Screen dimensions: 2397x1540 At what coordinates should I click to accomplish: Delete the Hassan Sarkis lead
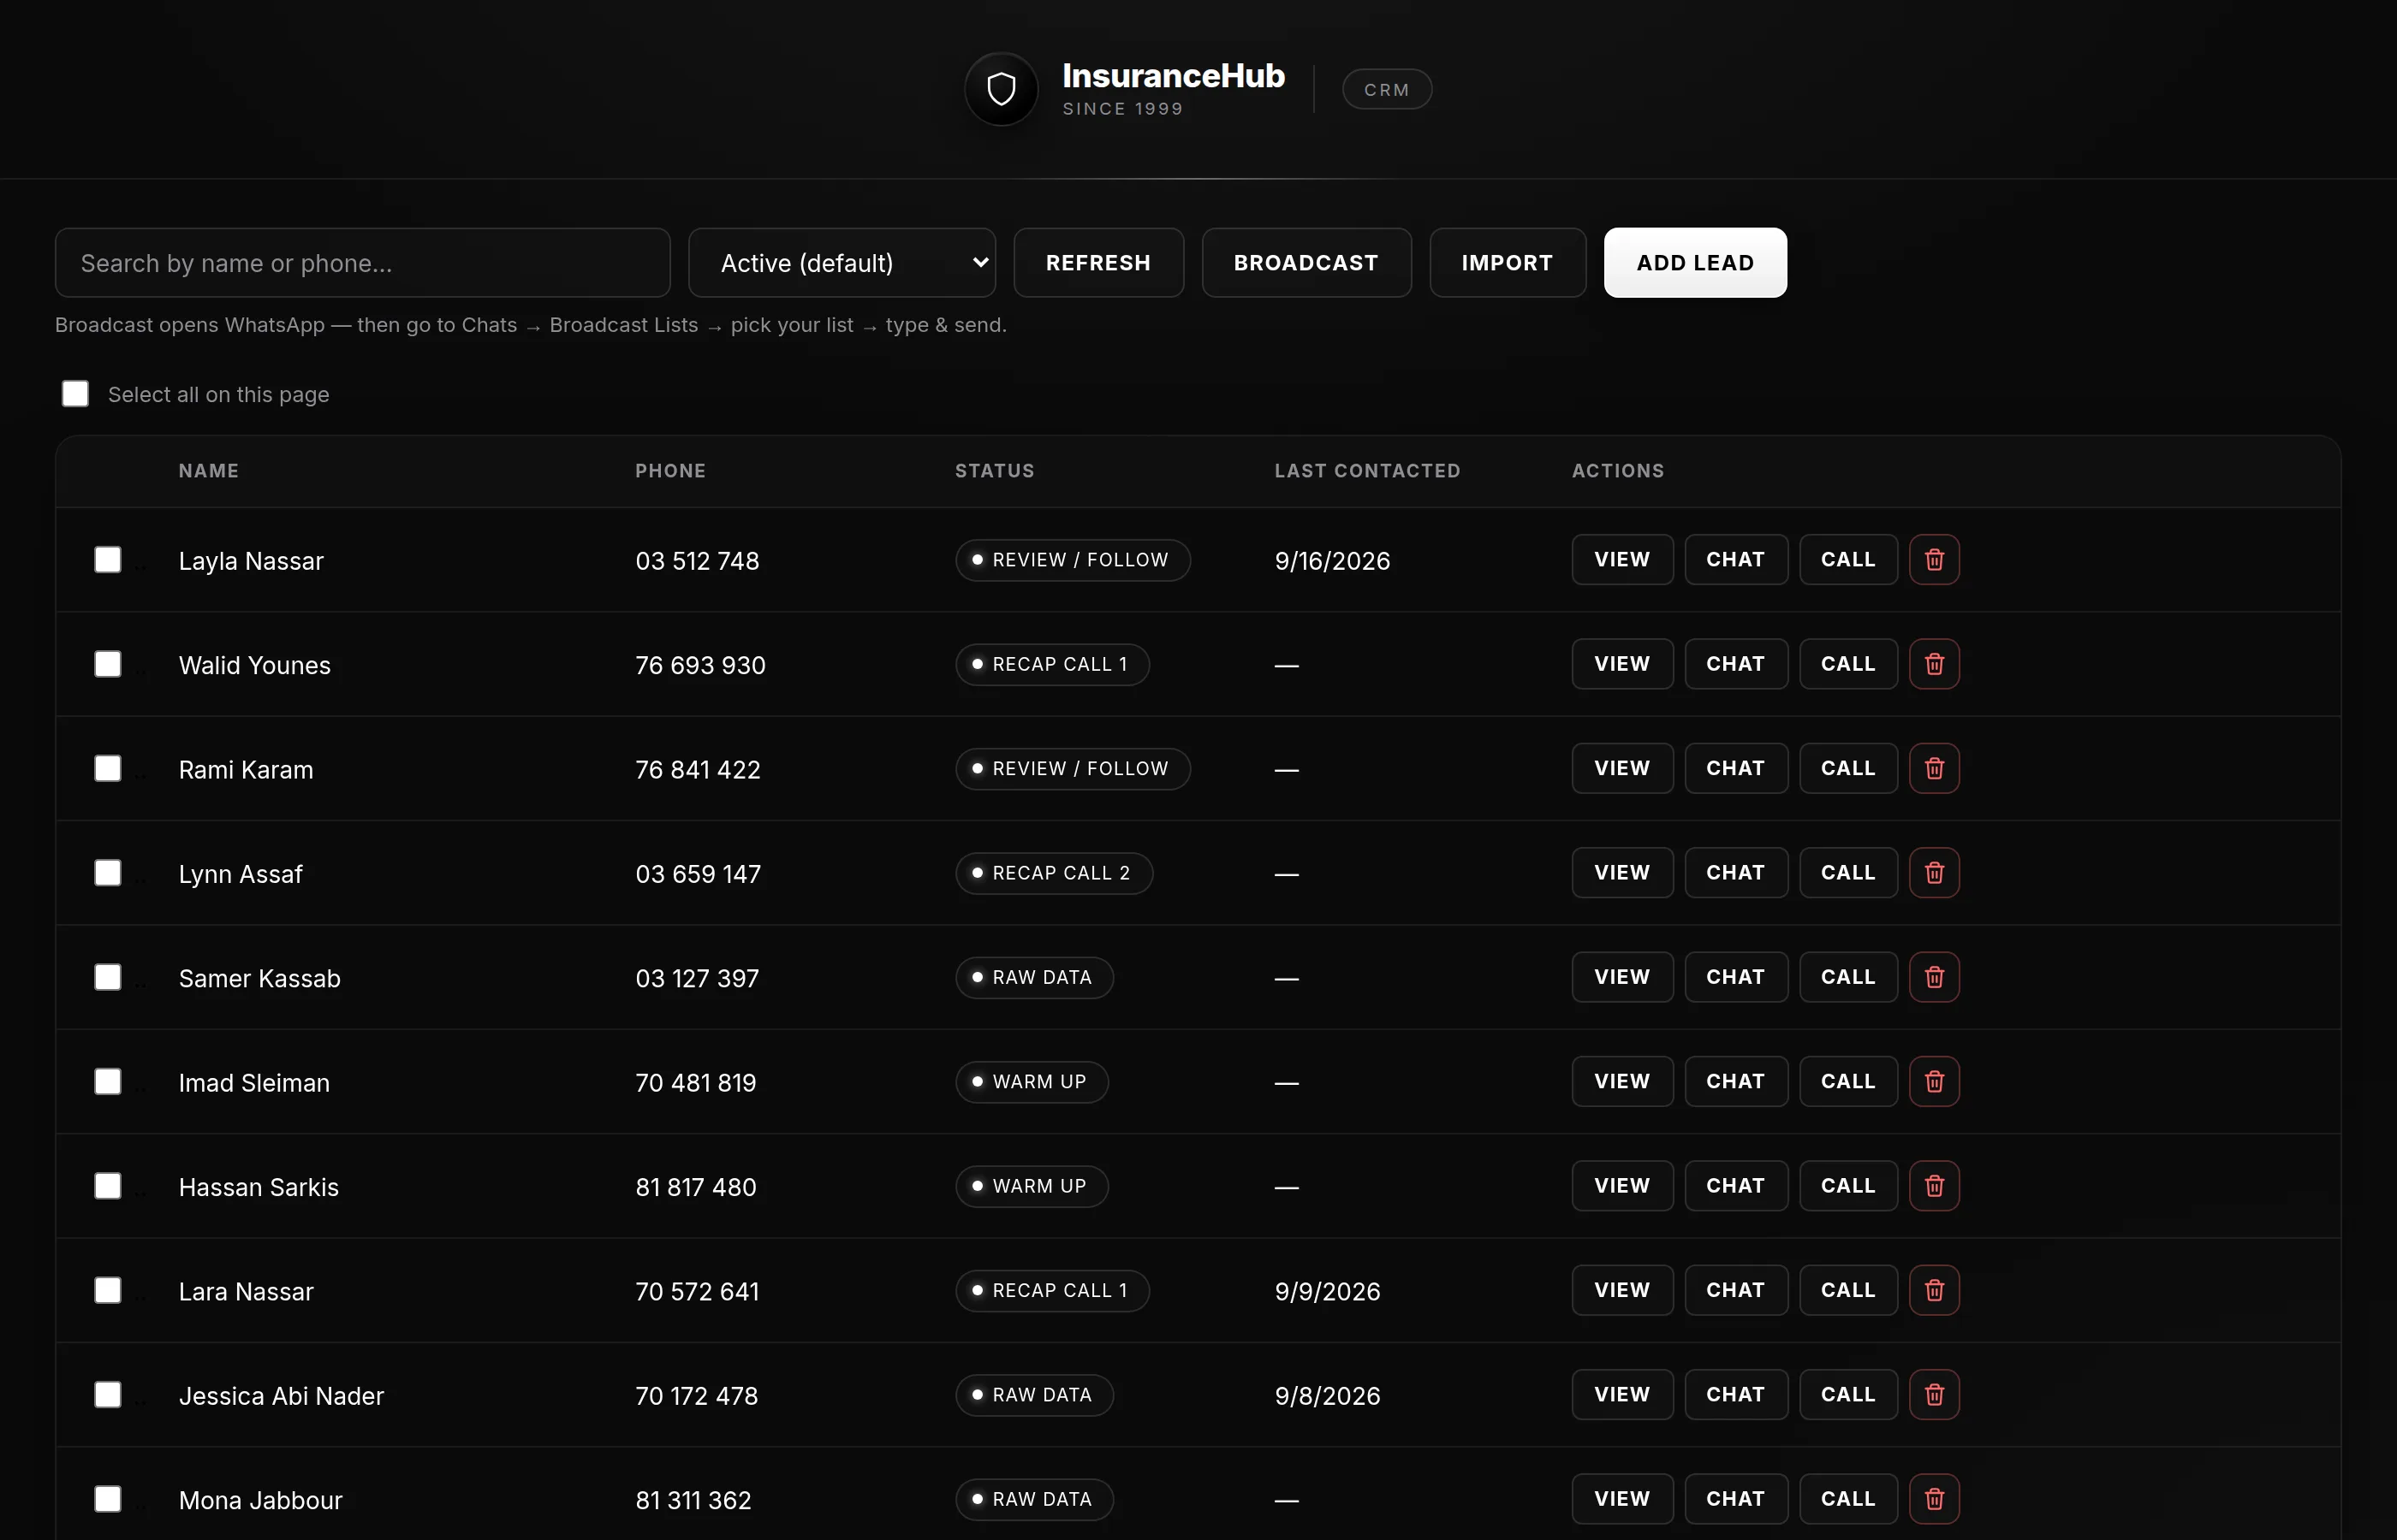1934,1186
